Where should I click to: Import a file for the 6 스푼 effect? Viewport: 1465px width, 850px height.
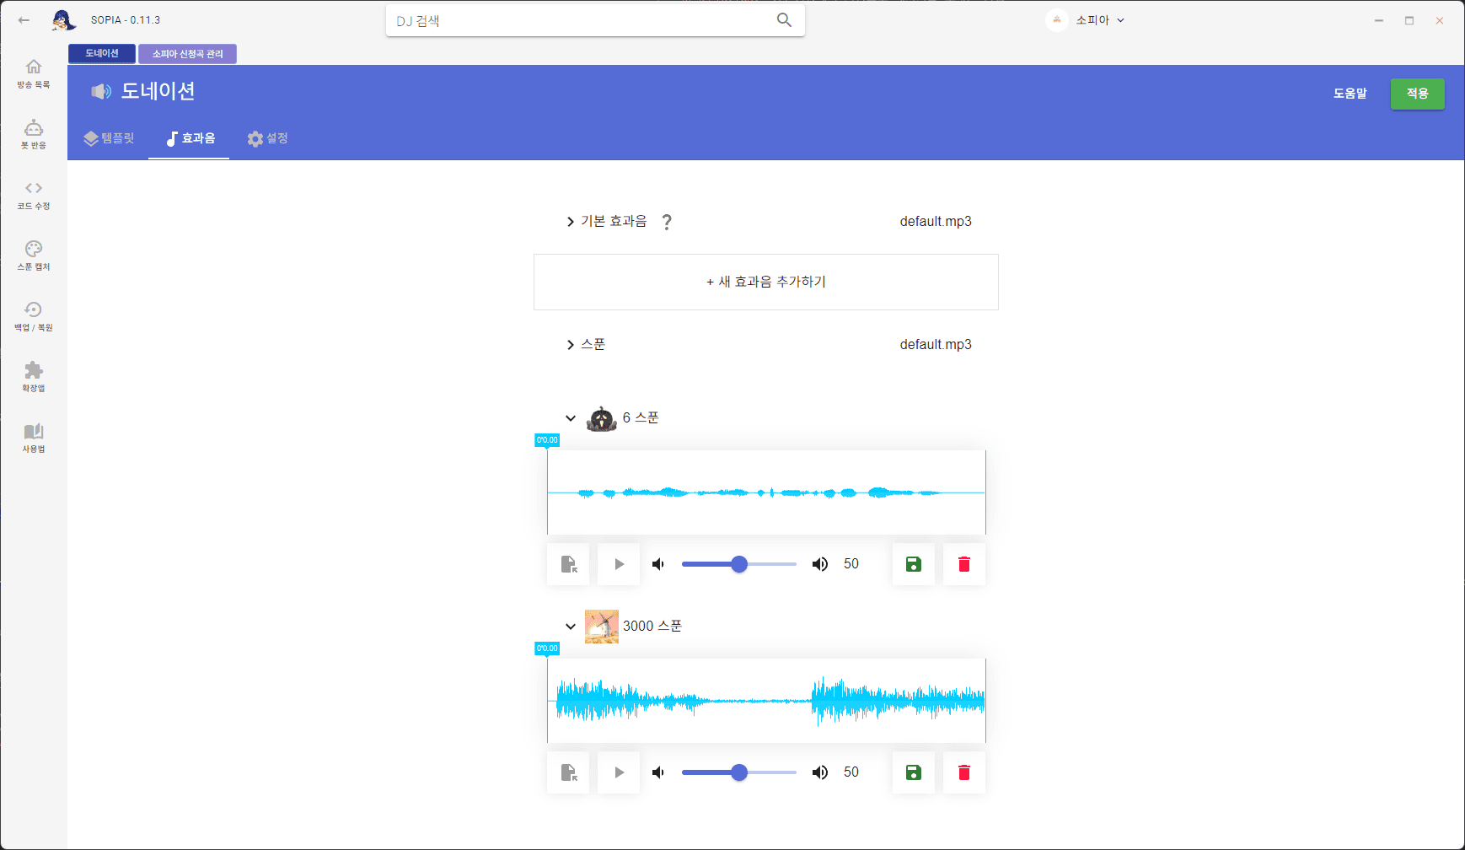click(x=568, y=563)
